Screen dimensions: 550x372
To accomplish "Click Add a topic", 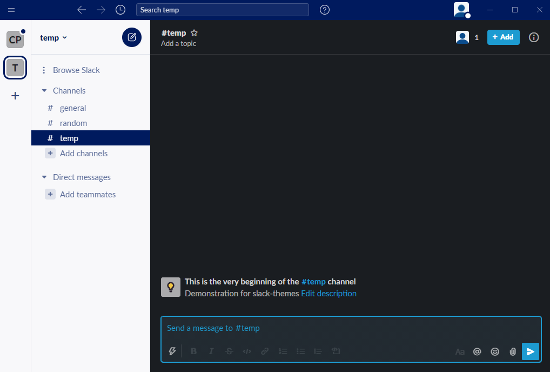I will click(178, 43).
